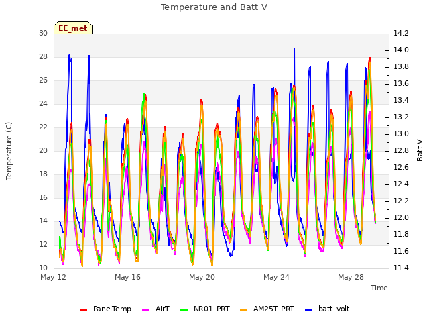Click the 11.4 voltage tick label
Viewport: 429px width, 322px height.
(401, 268)
